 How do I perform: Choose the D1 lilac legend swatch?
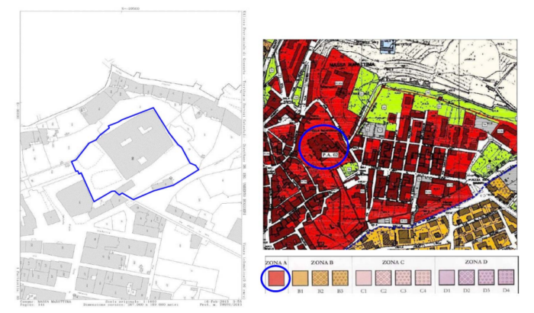pos(448,279)
